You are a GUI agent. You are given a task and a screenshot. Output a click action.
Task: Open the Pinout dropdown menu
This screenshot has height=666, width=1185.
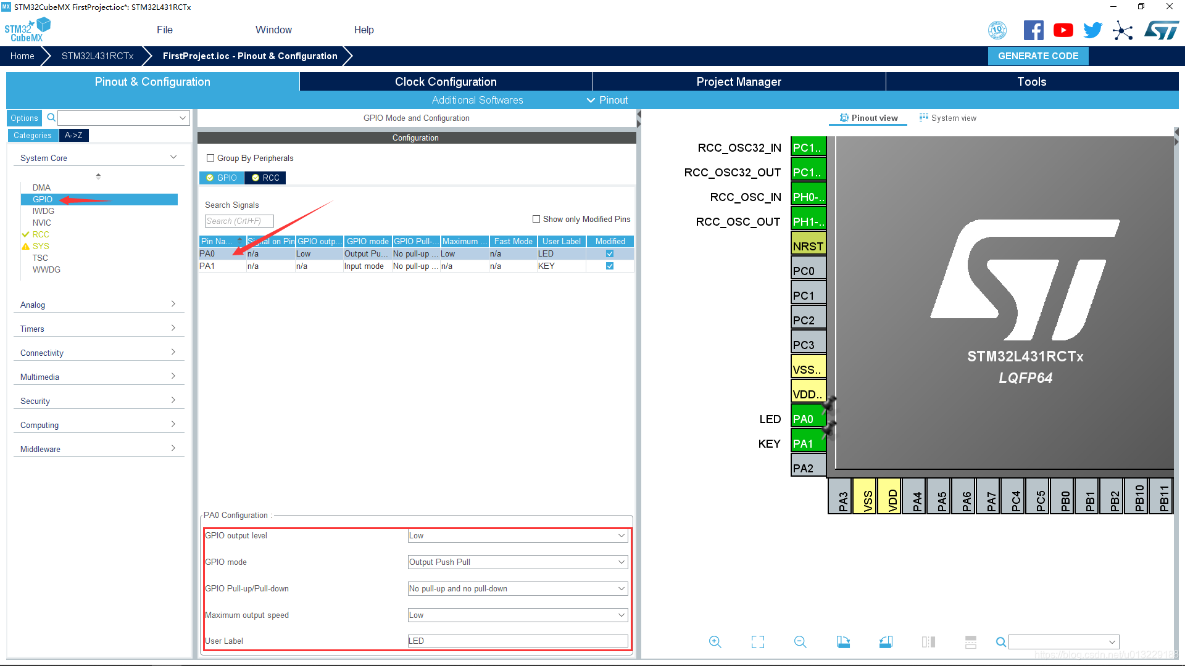607,100
